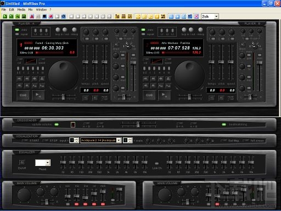Image resolution: width=281 pixels, height=211 pixels.
Task: Click the green save disk toolbar icon
Action: coord(24,16)
